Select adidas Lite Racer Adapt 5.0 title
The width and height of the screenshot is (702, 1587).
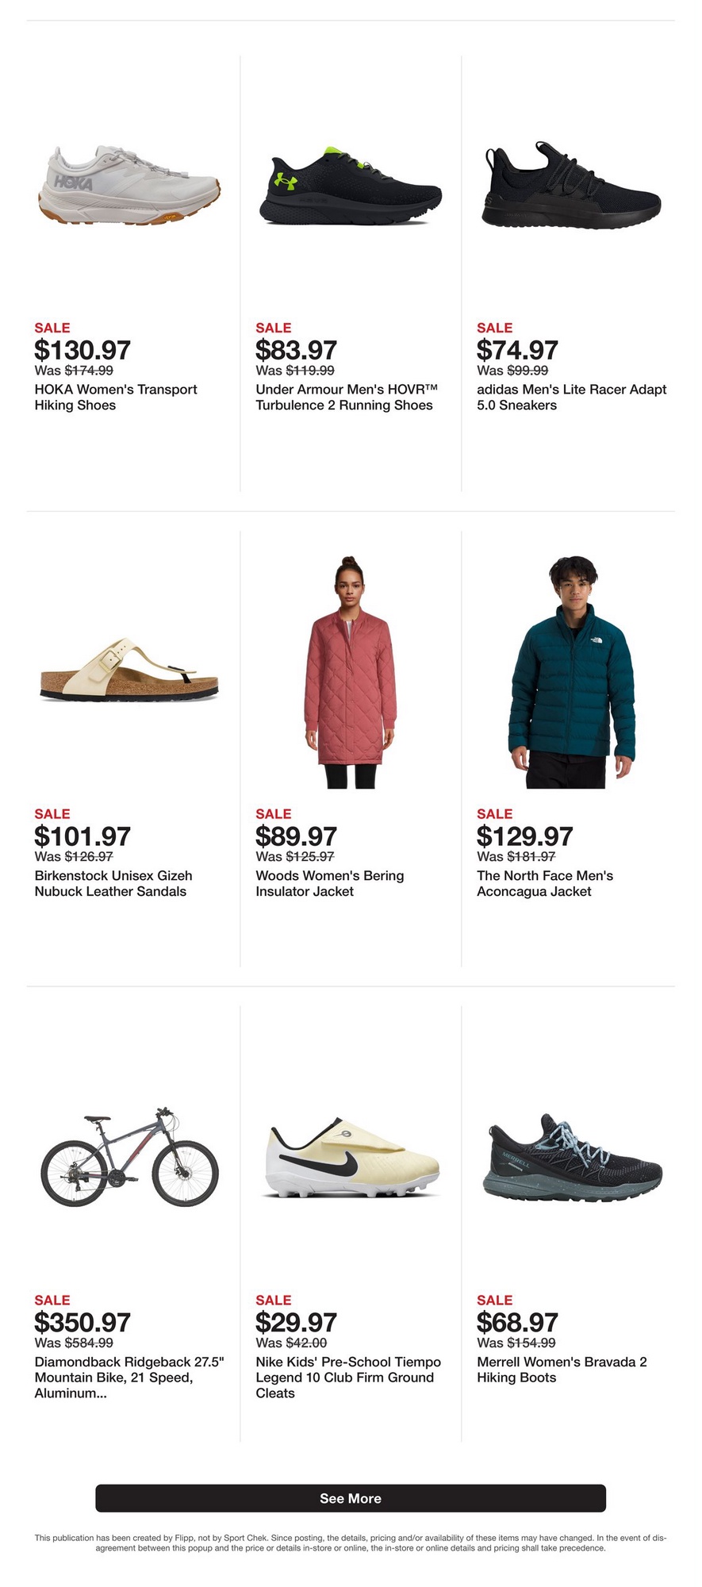click(x=572, y=398)
